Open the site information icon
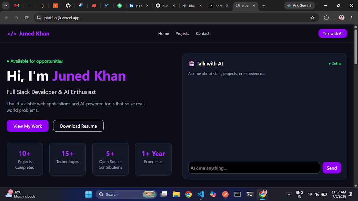Viewport: 358px width, 201px height. click(39, 18)
